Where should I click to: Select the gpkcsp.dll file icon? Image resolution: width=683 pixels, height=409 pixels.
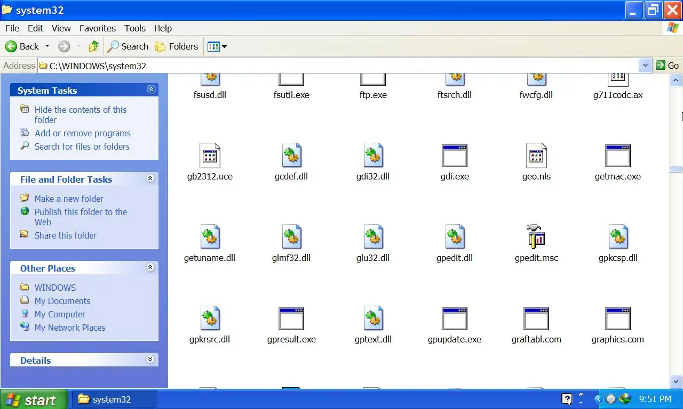click(x=618, y=237)
